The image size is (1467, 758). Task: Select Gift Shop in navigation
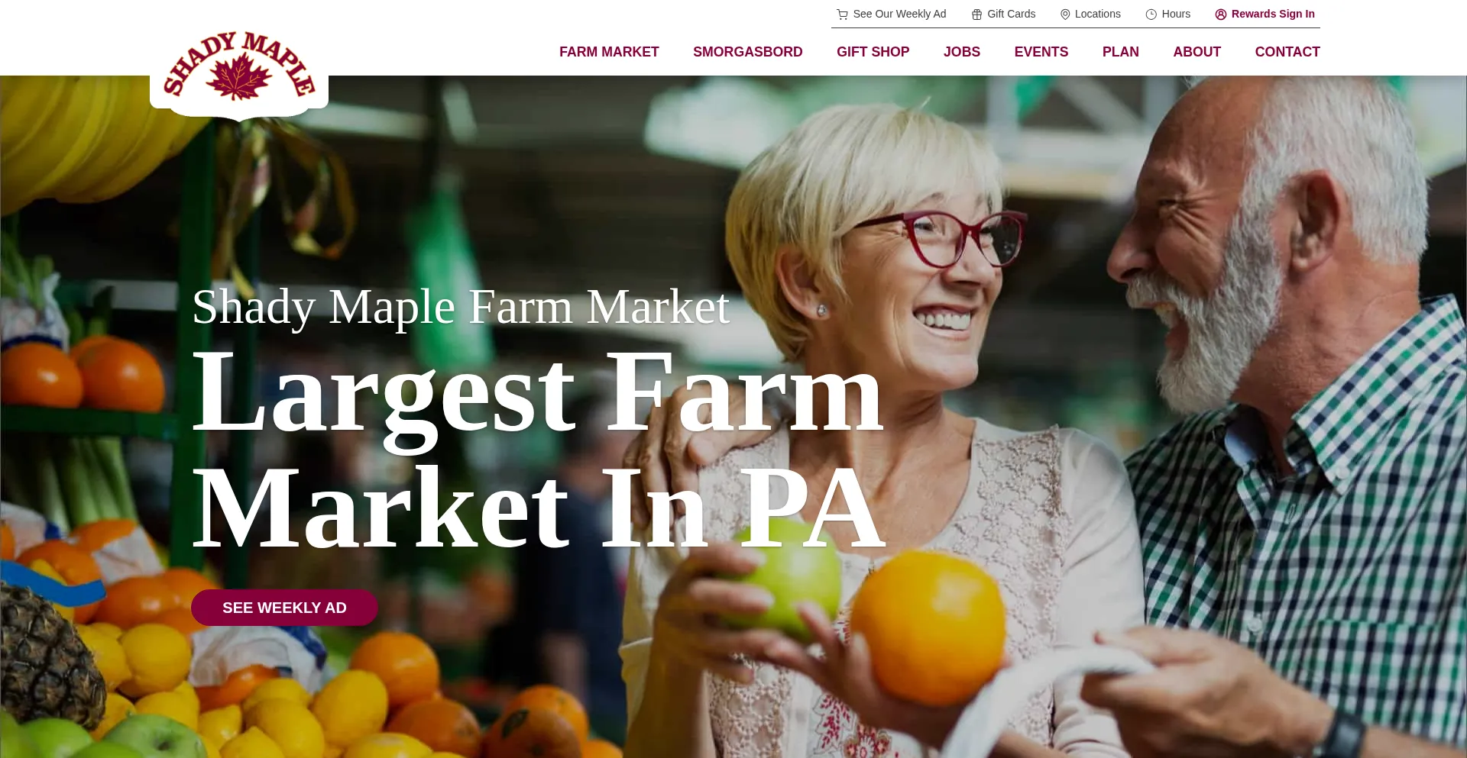click(873, 52)
